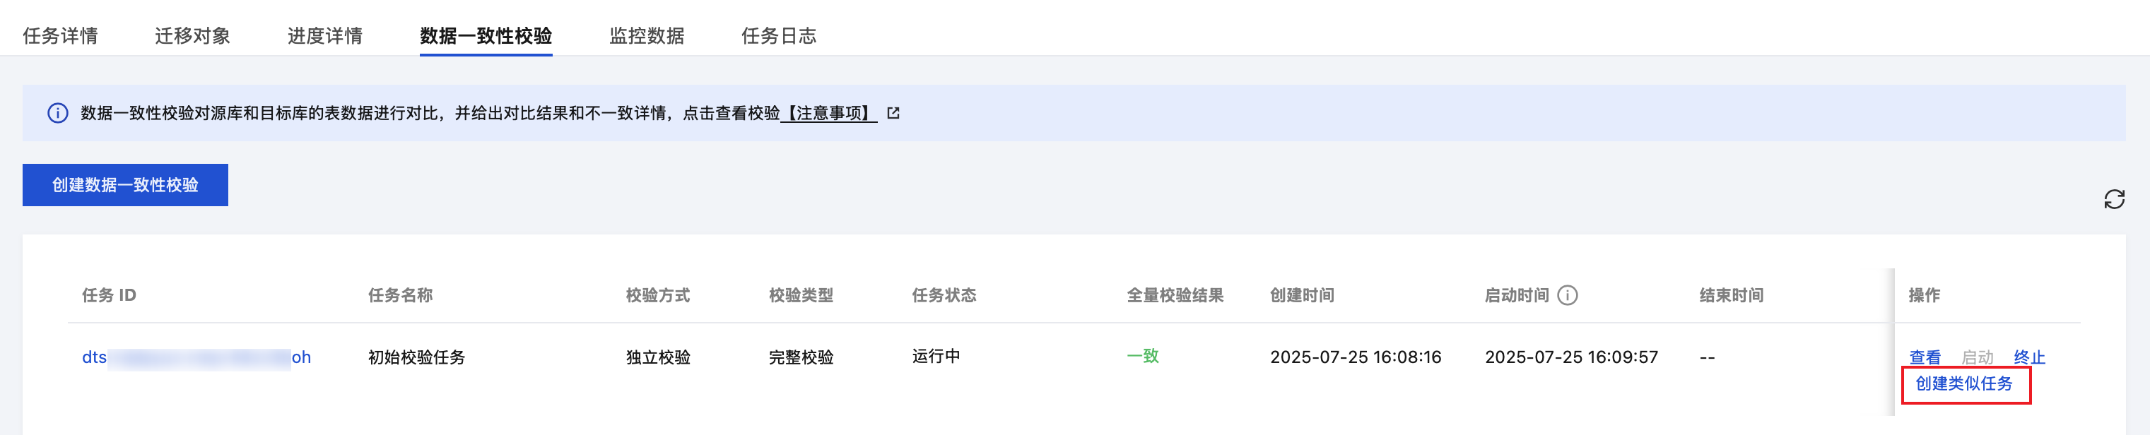Switch to the 任务详情 tab
The height and width of the screenshot is (435, 2150).
pos(60,36)
